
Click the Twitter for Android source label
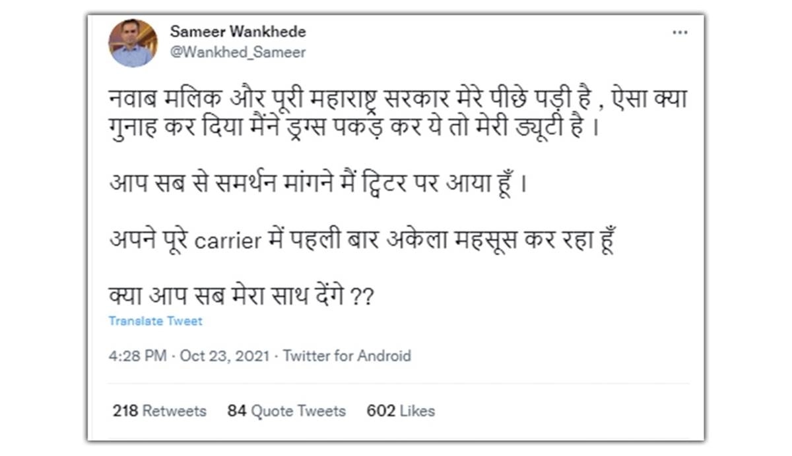coord(347,356)
